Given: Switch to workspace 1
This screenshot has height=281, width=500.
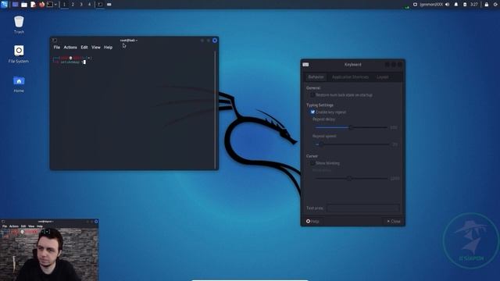Looking at the screenshot, I should (64, 5).
